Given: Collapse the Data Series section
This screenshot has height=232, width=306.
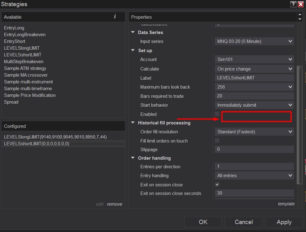Looking at the screenshot, I should [133, 32].
